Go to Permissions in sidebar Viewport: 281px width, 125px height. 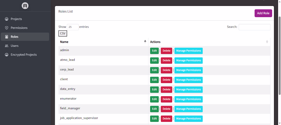tap(25, 28)
